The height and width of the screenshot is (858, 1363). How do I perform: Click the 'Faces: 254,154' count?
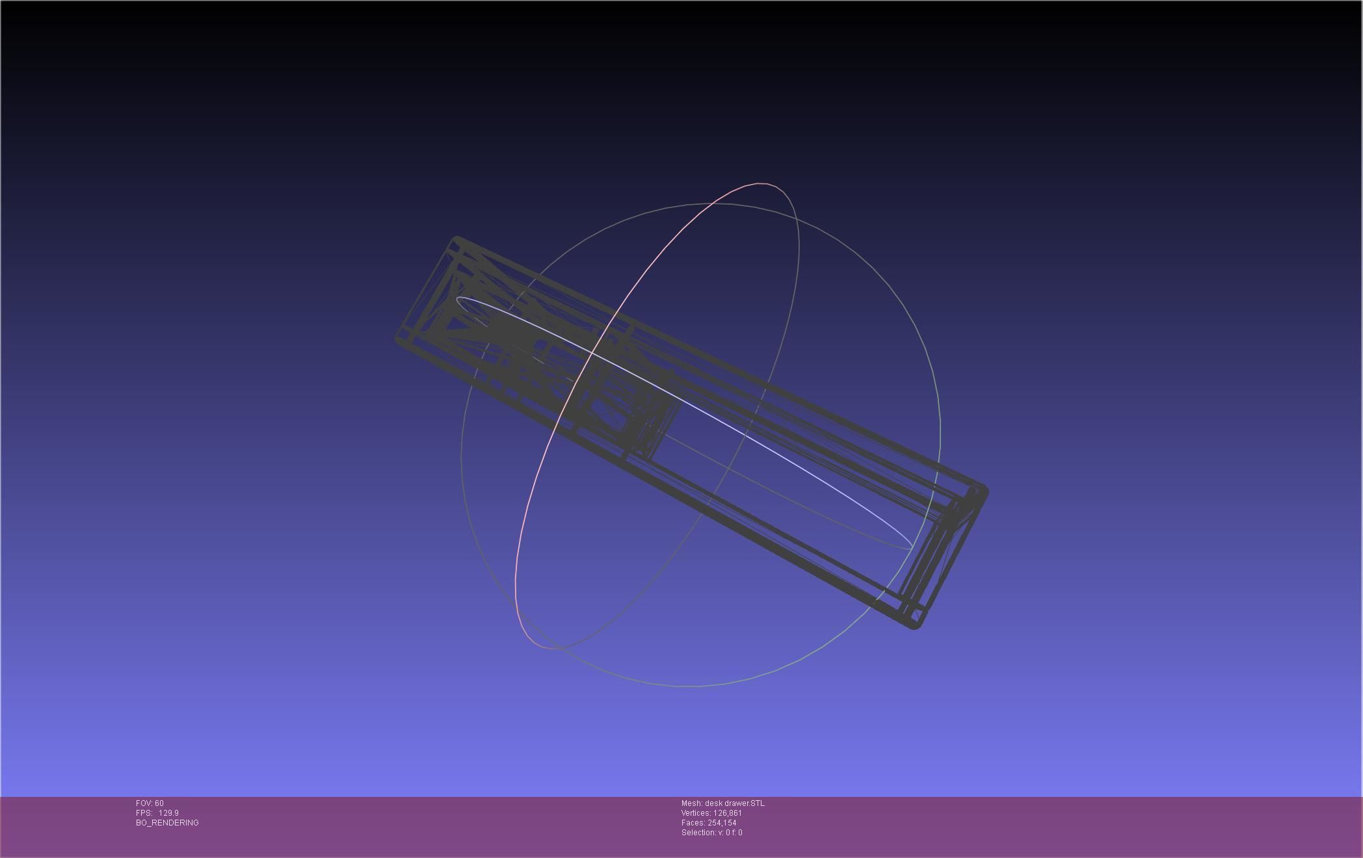point(709,823)
